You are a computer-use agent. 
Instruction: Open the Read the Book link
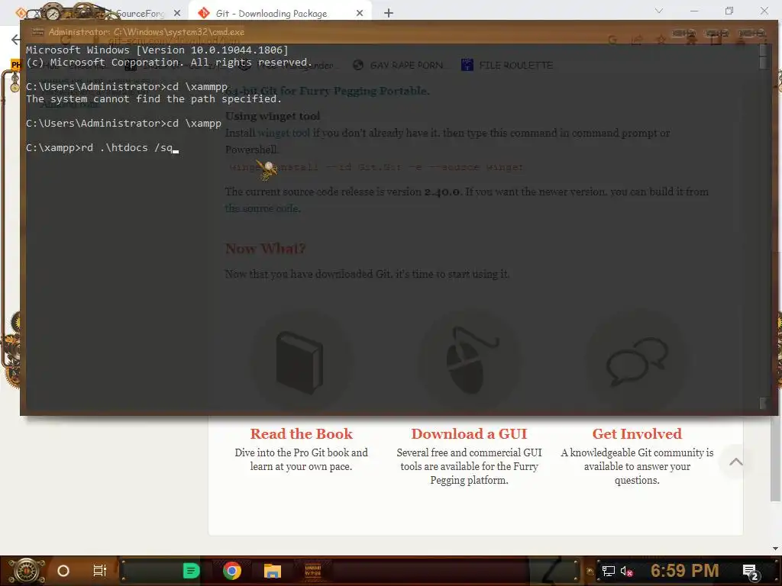301,434
